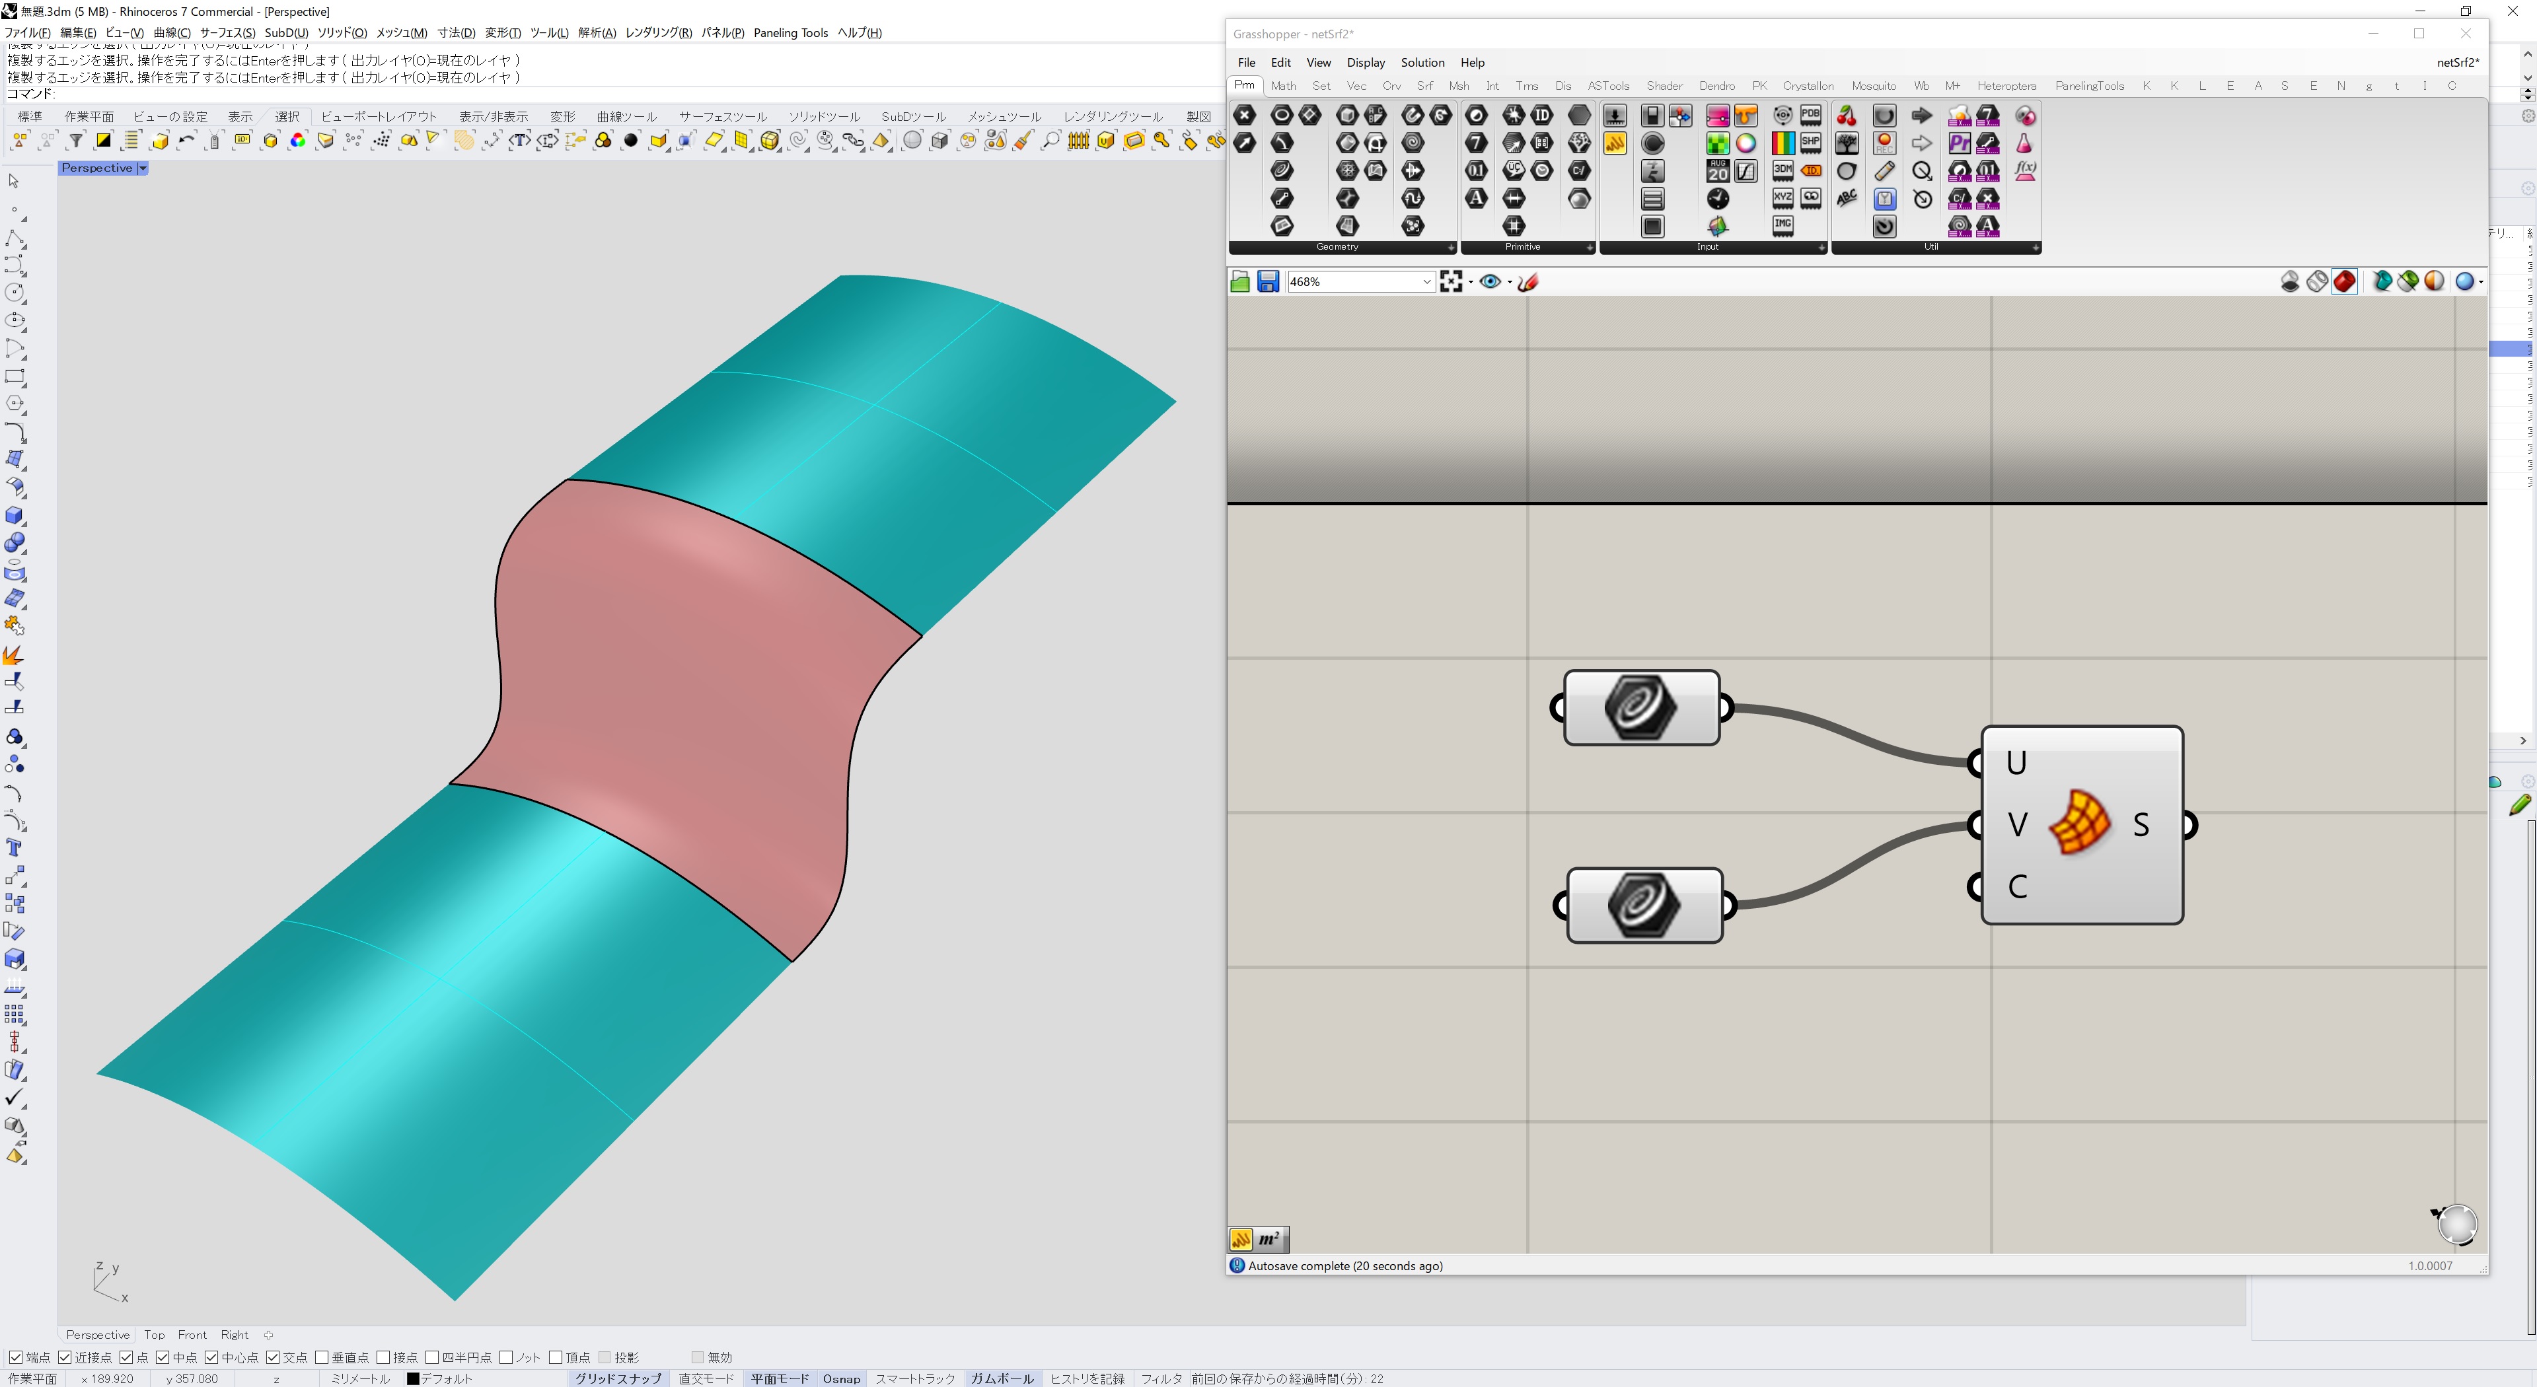Open the Perspective viewport title dropdown arrow
The height and width of the screenshot is (1387, 2537).
143,168
